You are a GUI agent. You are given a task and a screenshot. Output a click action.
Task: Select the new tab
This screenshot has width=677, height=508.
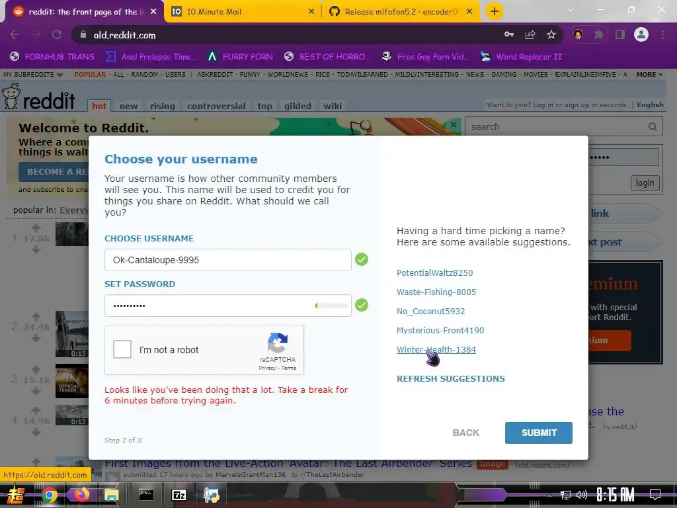(129, 106)
